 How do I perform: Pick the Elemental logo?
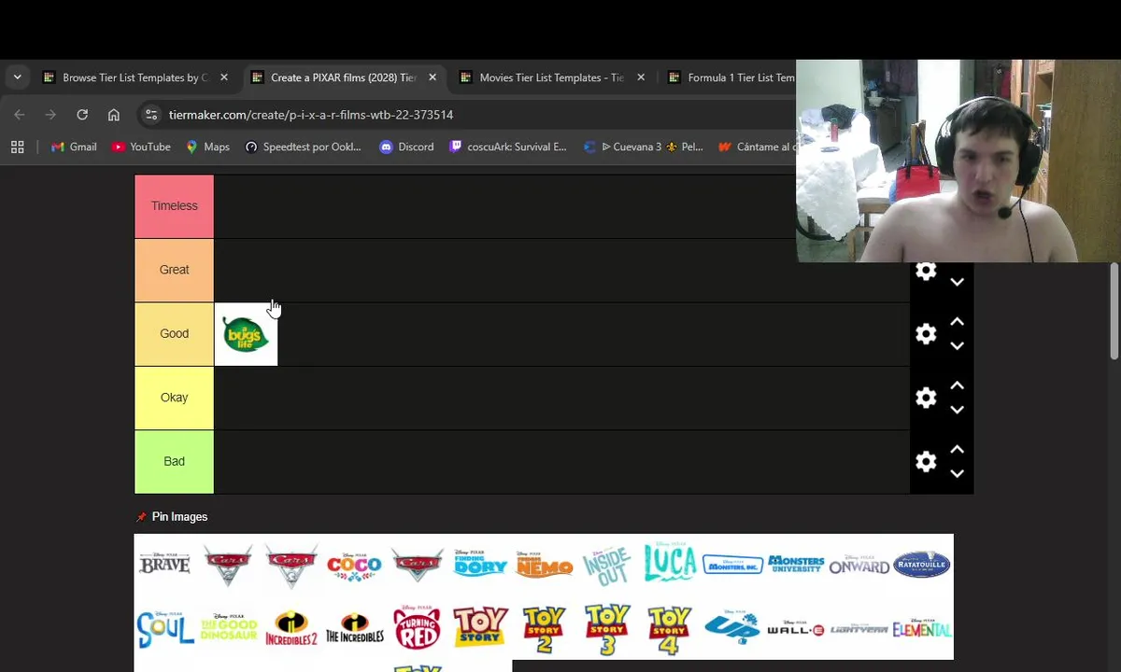(x=922, y=628)
